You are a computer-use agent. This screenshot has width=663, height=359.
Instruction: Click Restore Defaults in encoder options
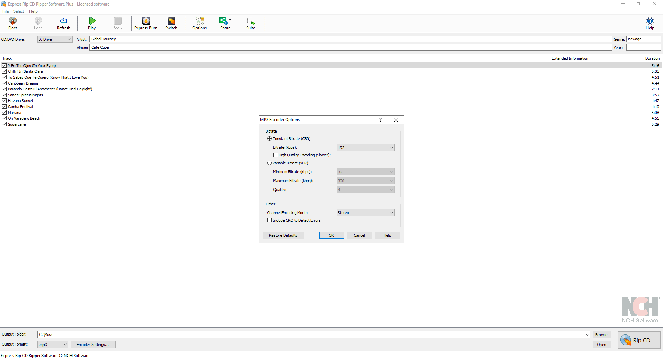pyautogui.click(x=283, y=235)
